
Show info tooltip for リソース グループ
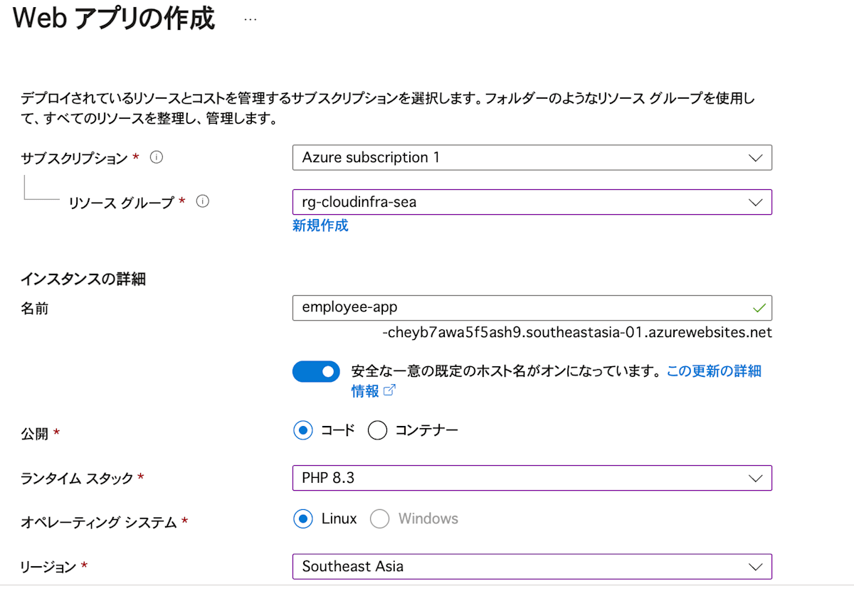coord(202,202)
